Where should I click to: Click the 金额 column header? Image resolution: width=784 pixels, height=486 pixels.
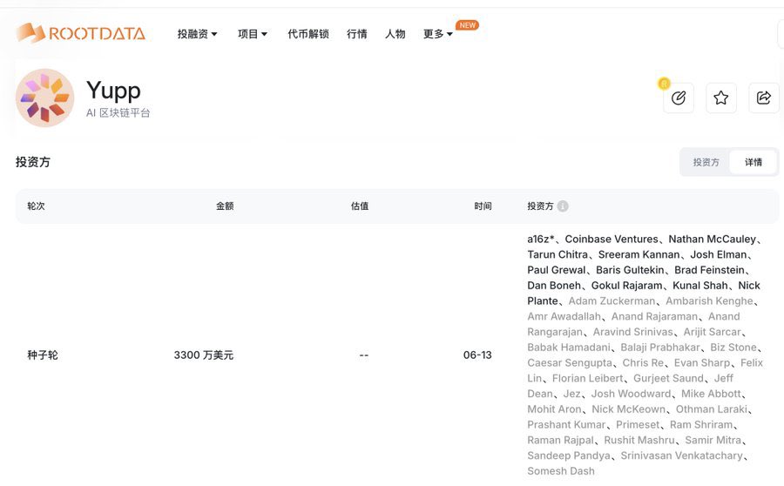[x=225, y=206]
